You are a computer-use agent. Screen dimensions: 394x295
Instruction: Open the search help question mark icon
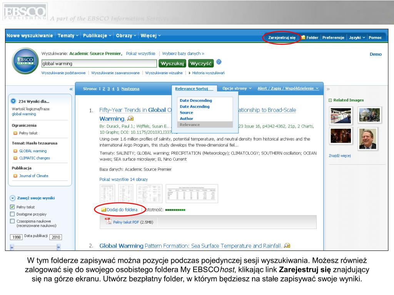pyautogui.click(x=219, y=62)
